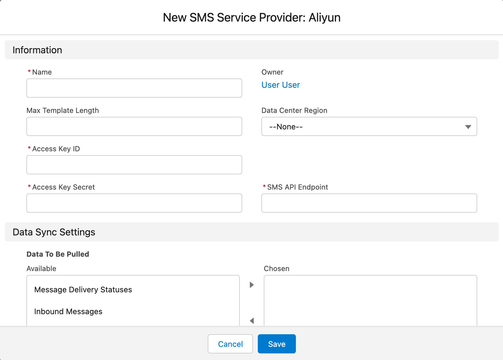The image size is (503, 360).
Task: Click the SMS API Endpoint label
Action: coord(297,187)
